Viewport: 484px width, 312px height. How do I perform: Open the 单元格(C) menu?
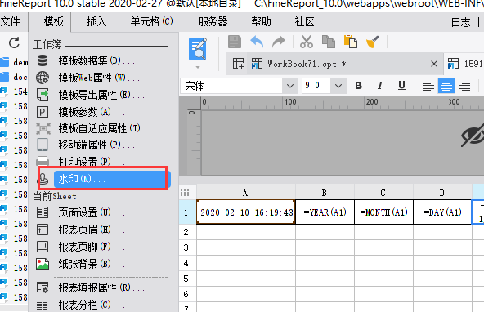(x=151, y=22)
